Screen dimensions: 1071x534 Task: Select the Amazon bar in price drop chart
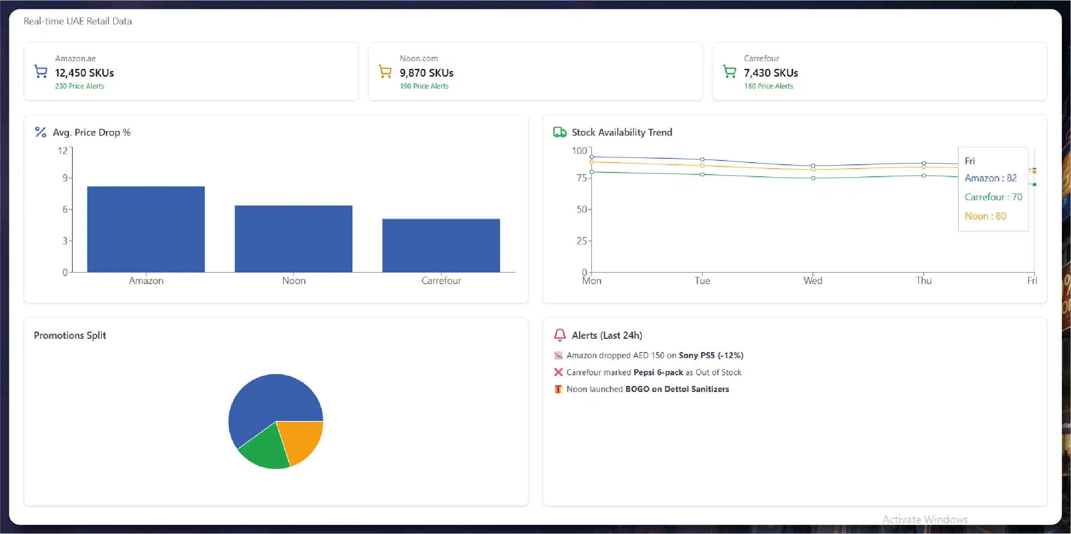click(x=146, y=229)
